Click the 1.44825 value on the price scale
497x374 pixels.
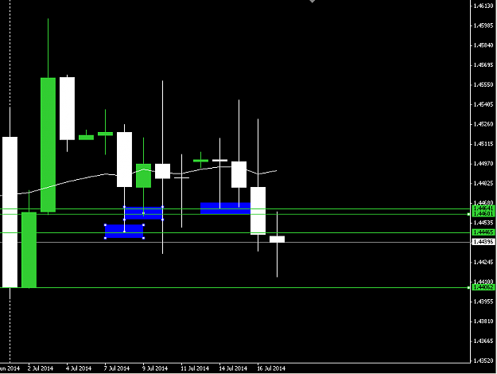click(483, 183)
